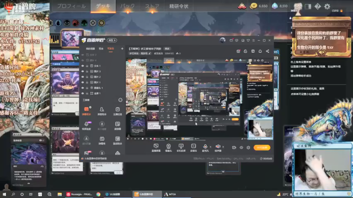This screenshot has height=198, width=353.
Task: Open the notification bell icon
Action: click(x=260, y=51)
